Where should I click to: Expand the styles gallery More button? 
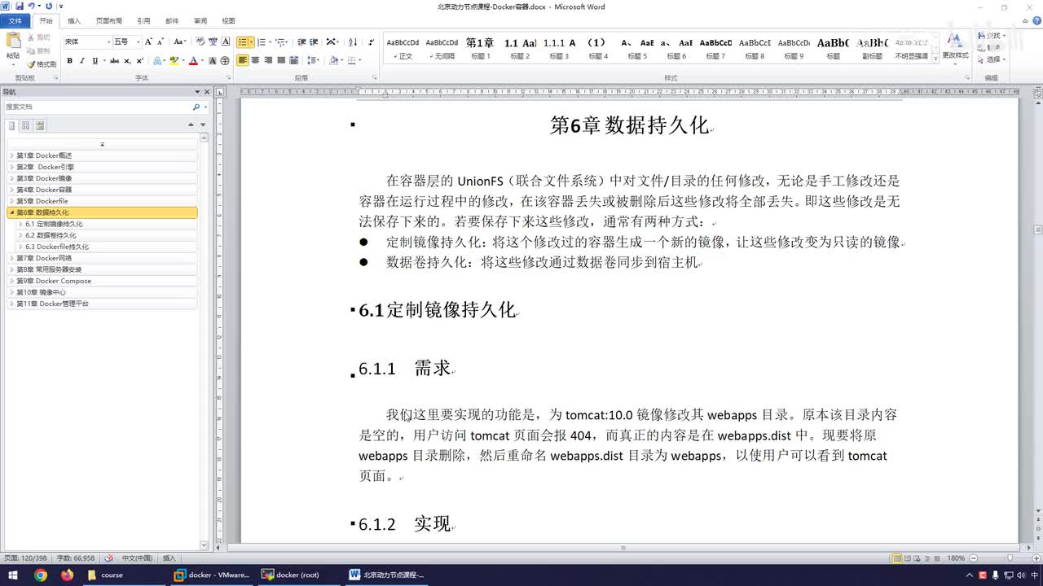(x=935, y=59)
